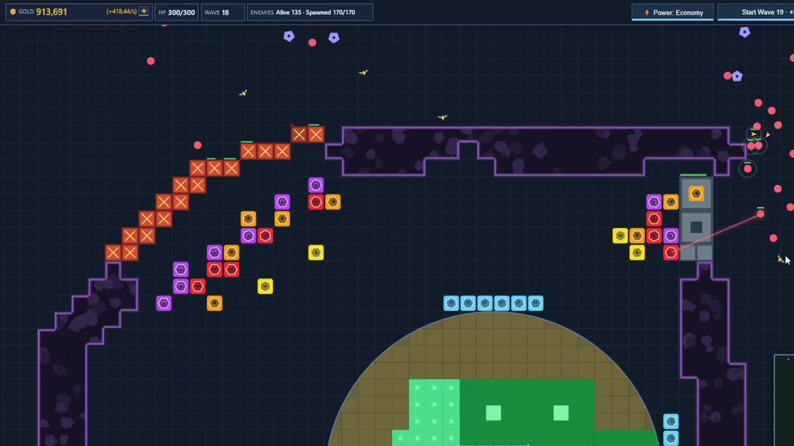Open the Power: Economy mode button
This screenshot has width=794, height=446.
673,13
